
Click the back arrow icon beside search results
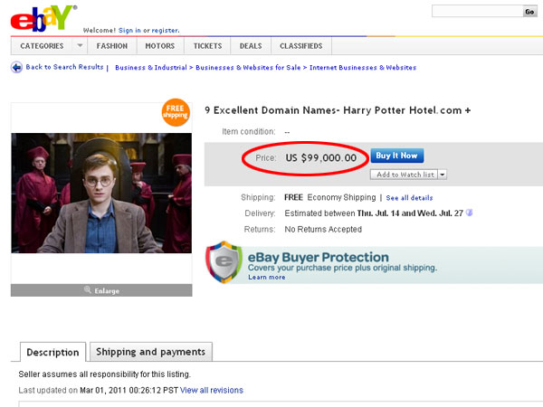[16, 68]
